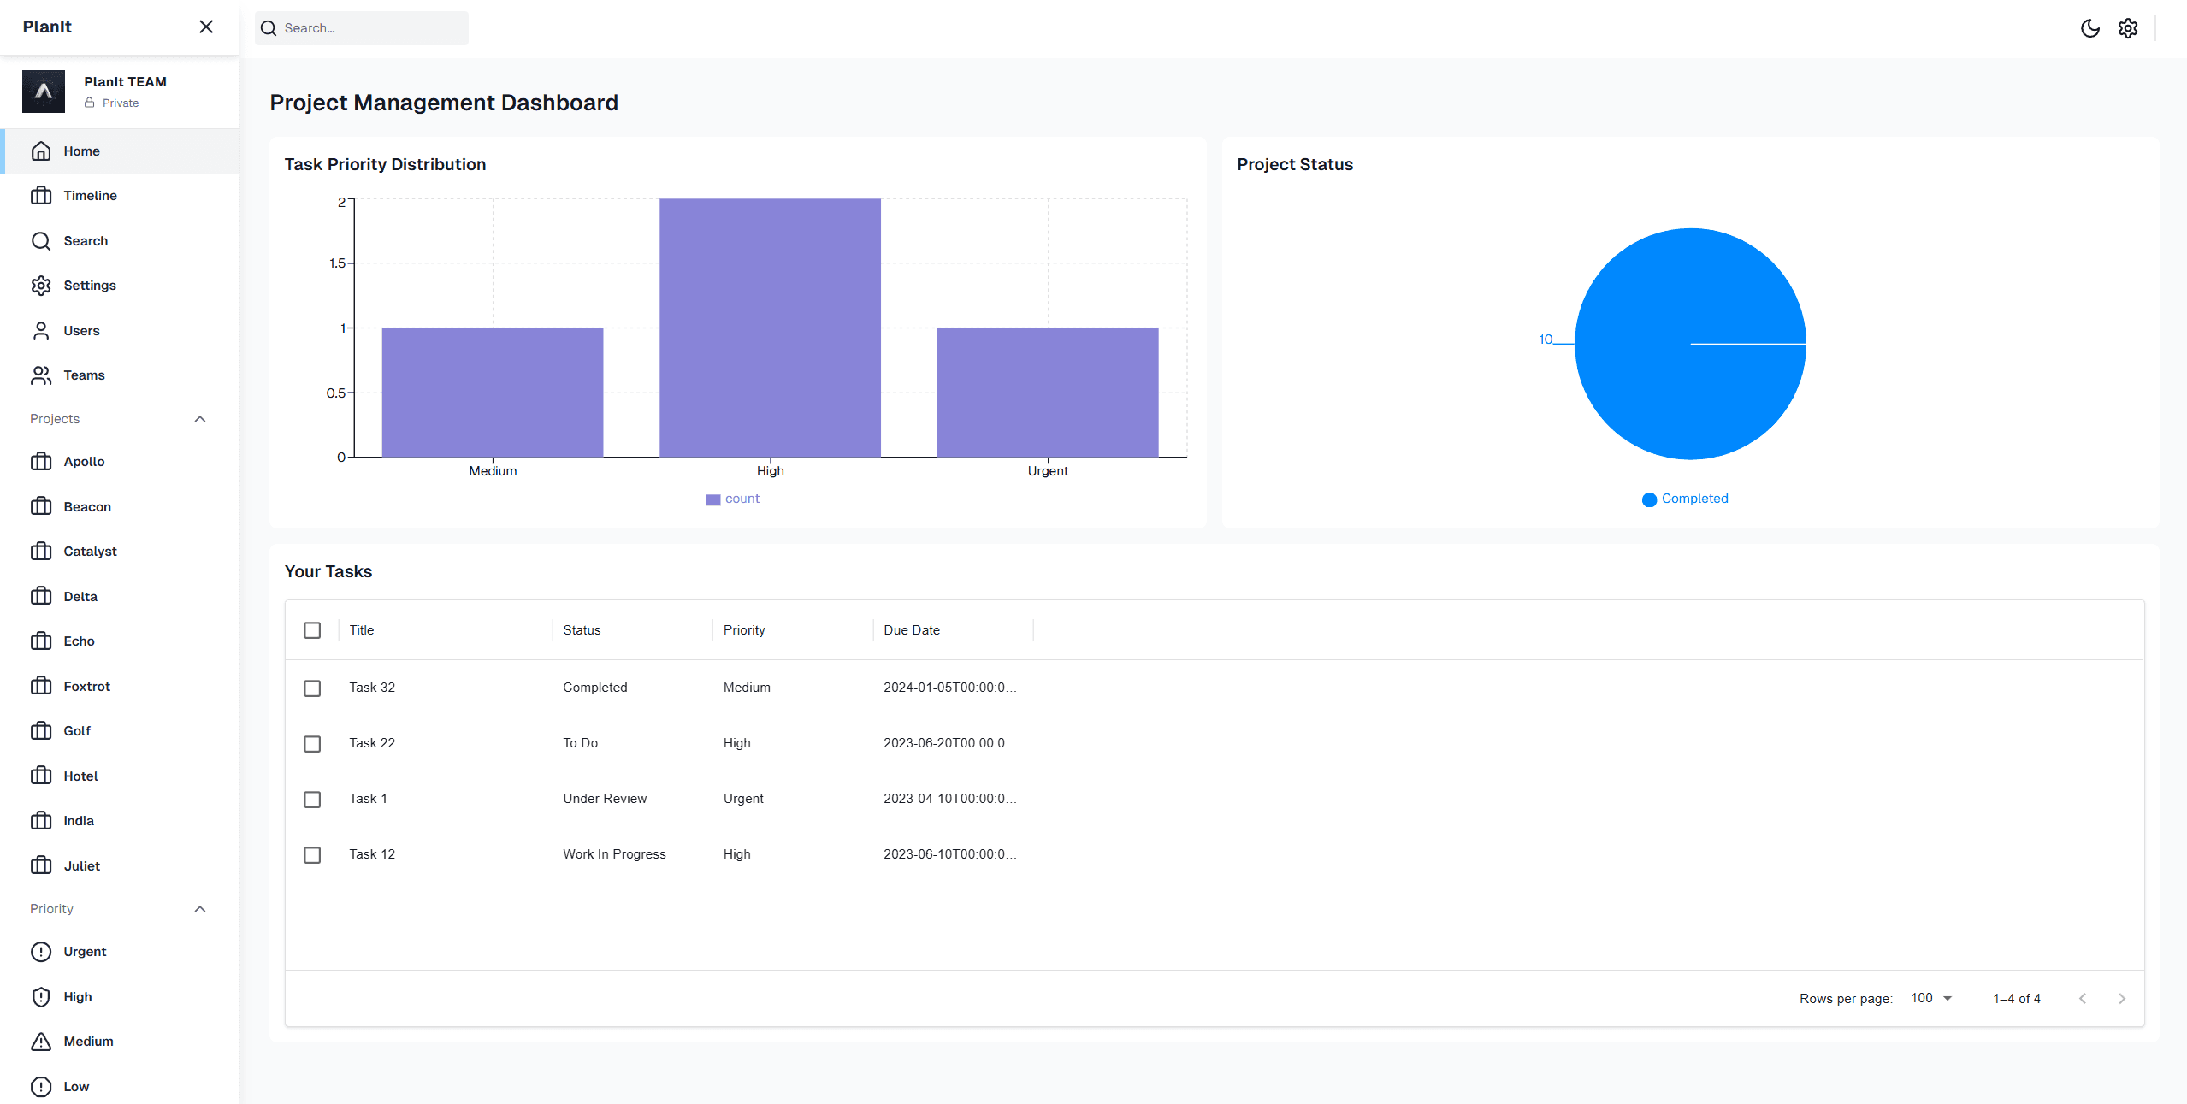Click the search magnifier icon in top bar
This screenshot has width=2187, height=1104.
click(269, 28)
